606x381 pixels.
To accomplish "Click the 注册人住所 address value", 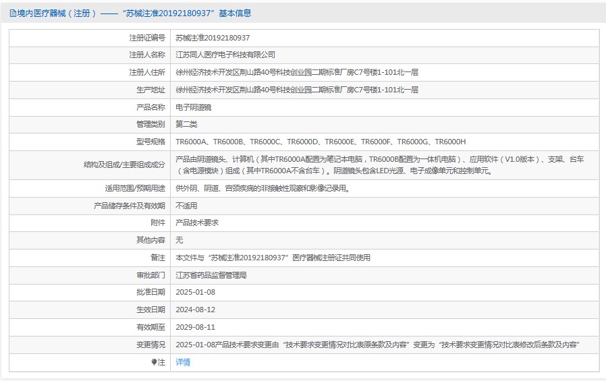I will pyautogui.click(x=297, y=72).
